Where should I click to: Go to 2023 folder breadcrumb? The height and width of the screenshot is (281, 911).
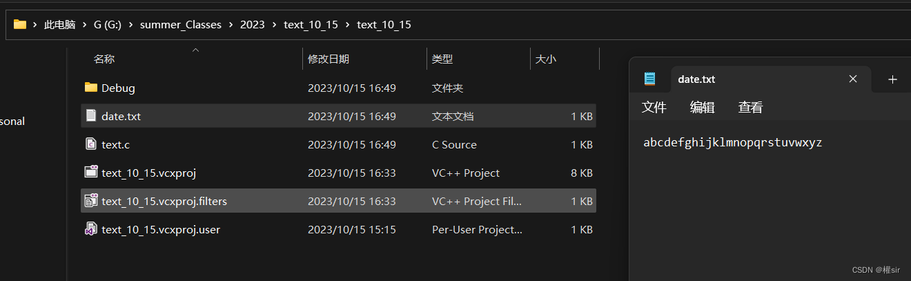[x=252, y=24]
